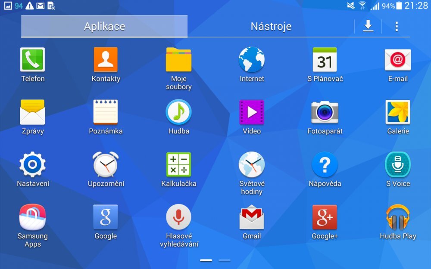Open Moje soubory file manager
The height and width of the screenshot is (269, 431).
pos(178,61)
